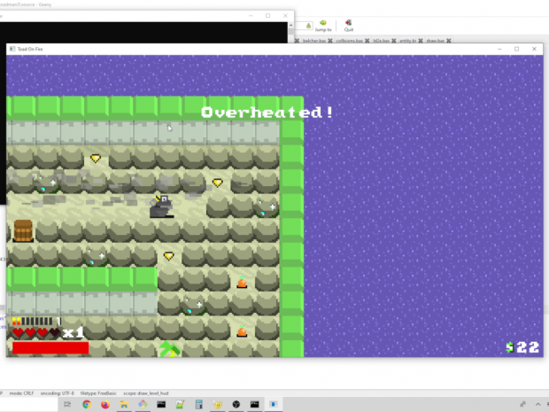The image size is (549, 412).
Task: Close the belcher.bas tab
Action: tap(330, 41)
